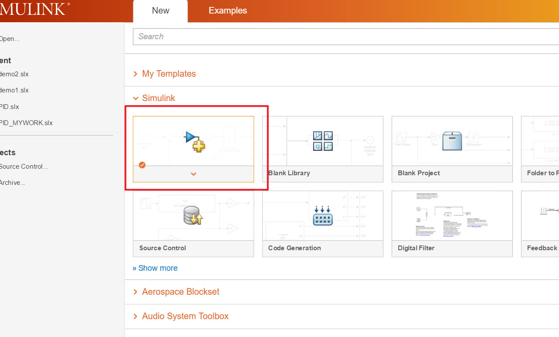Switch to the New tab

pos(160,11)
